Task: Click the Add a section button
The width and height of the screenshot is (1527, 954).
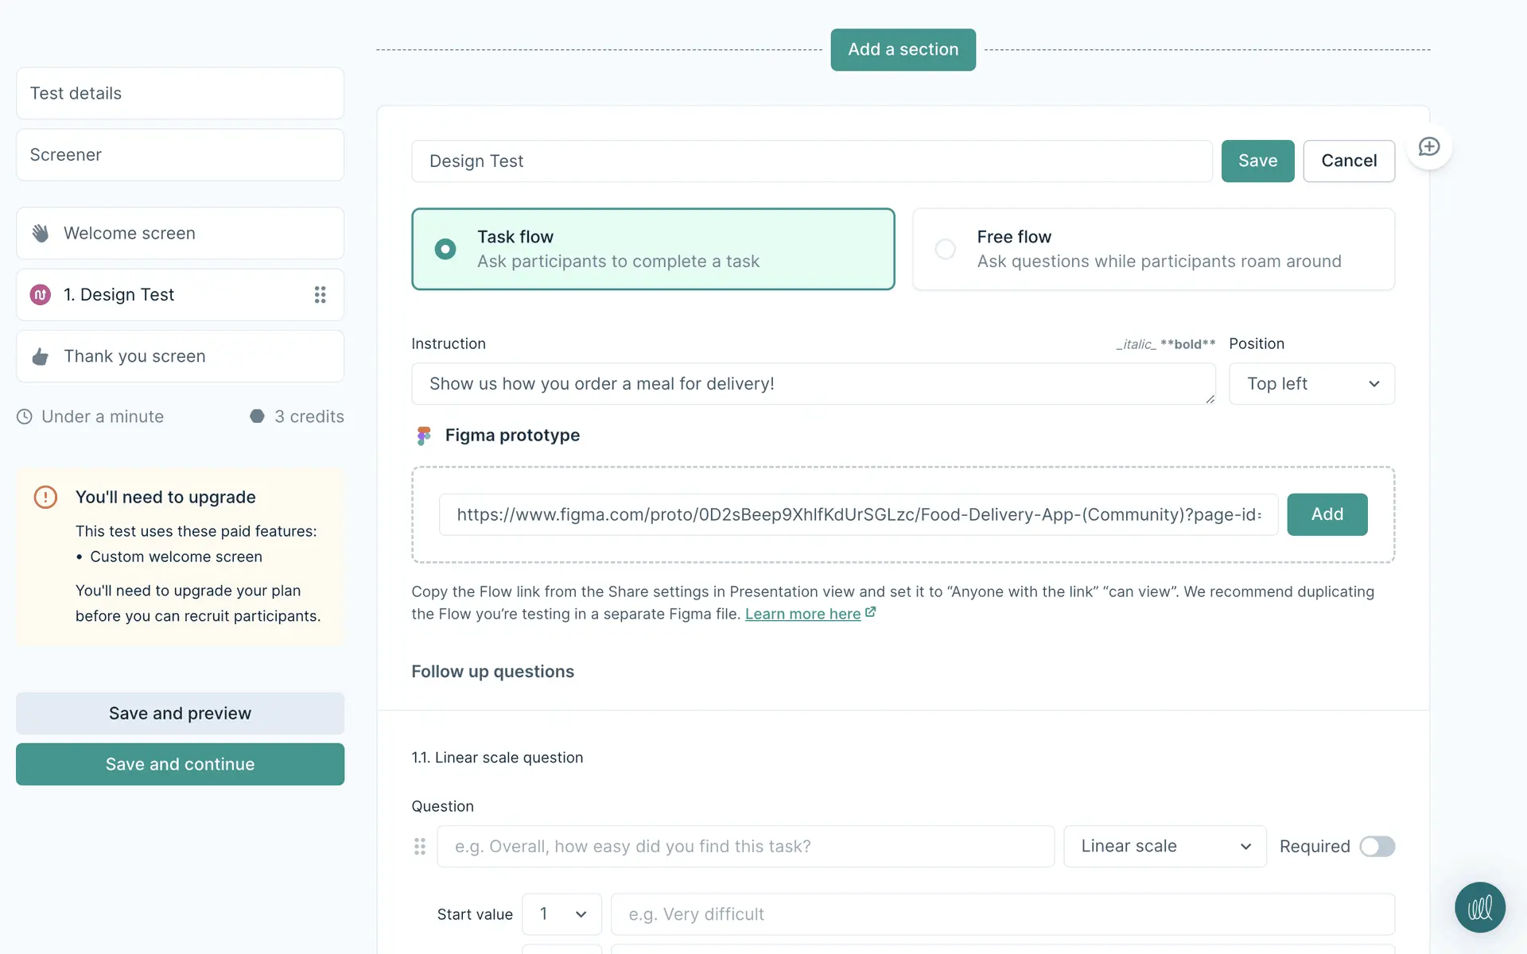Action: tap(903, 49)
